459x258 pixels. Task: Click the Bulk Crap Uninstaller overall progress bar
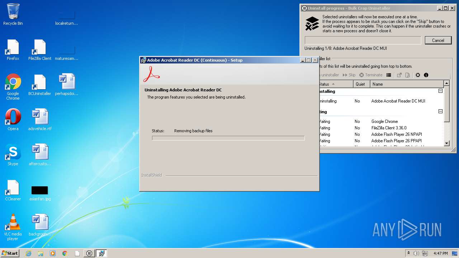tap(363, 40)
